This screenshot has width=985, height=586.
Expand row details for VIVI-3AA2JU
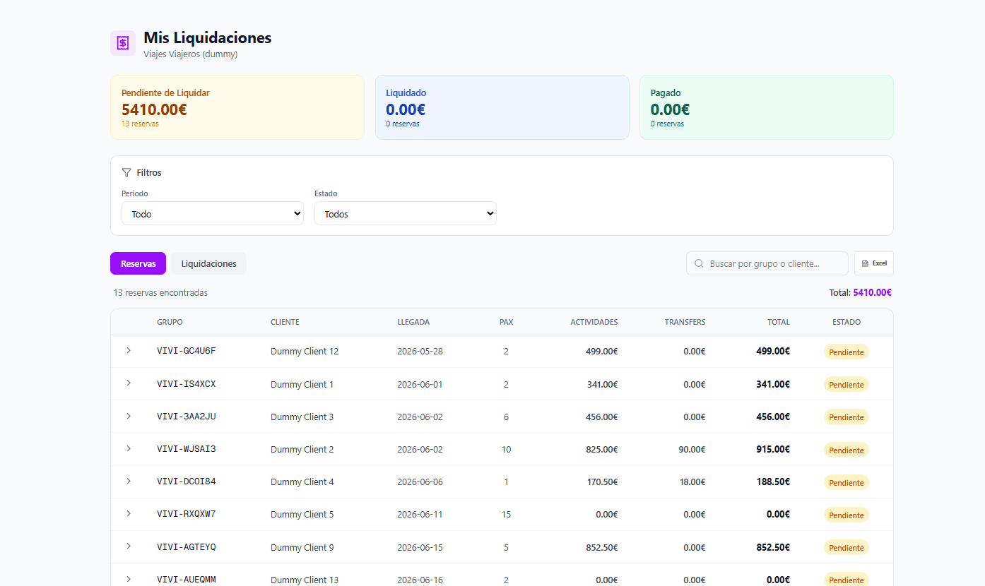tap(129, 416)
